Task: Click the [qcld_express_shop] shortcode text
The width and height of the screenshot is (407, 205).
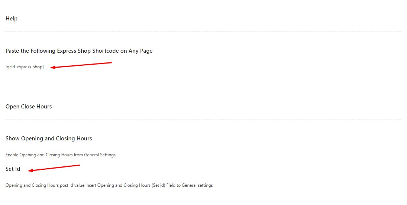Action: [x=25, y=67]
